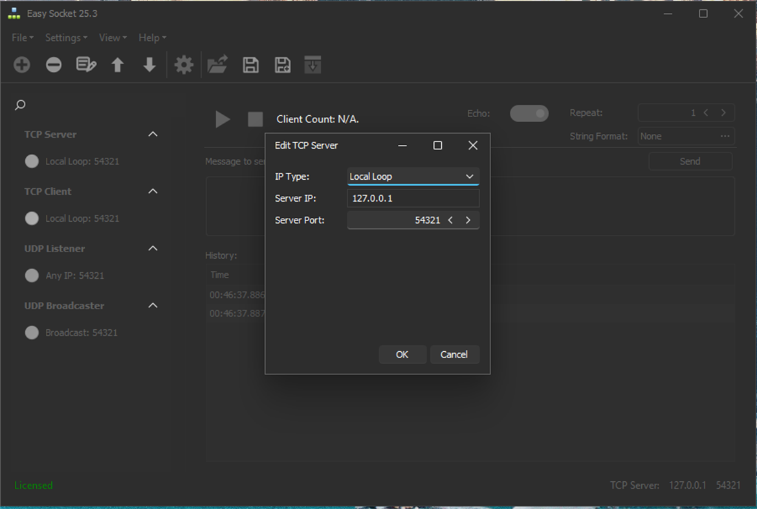Select Any IP: 54321 listener entry
Screen dimensions: 757x509
75,276
